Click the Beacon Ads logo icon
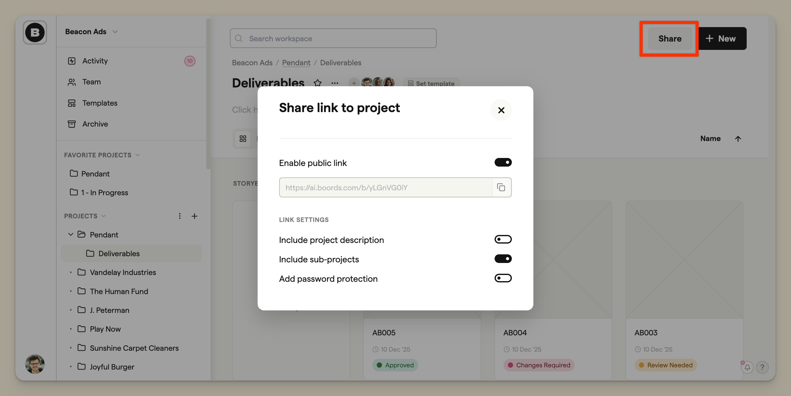The width and height of the screenshot is (791, 396). (35, 32)
